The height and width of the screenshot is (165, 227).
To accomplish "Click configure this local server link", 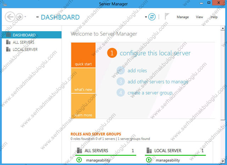I will pos(155,53).
